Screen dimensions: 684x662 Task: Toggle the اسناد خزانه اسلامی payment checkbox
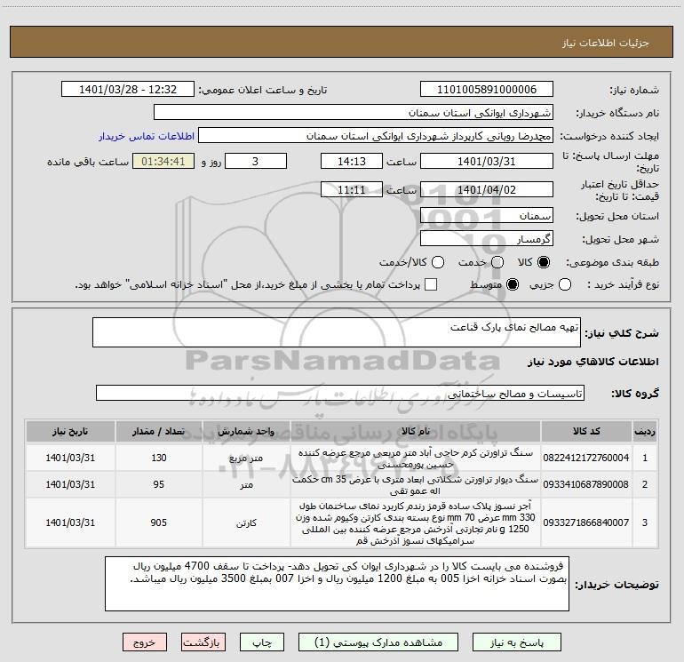point(431,284)
